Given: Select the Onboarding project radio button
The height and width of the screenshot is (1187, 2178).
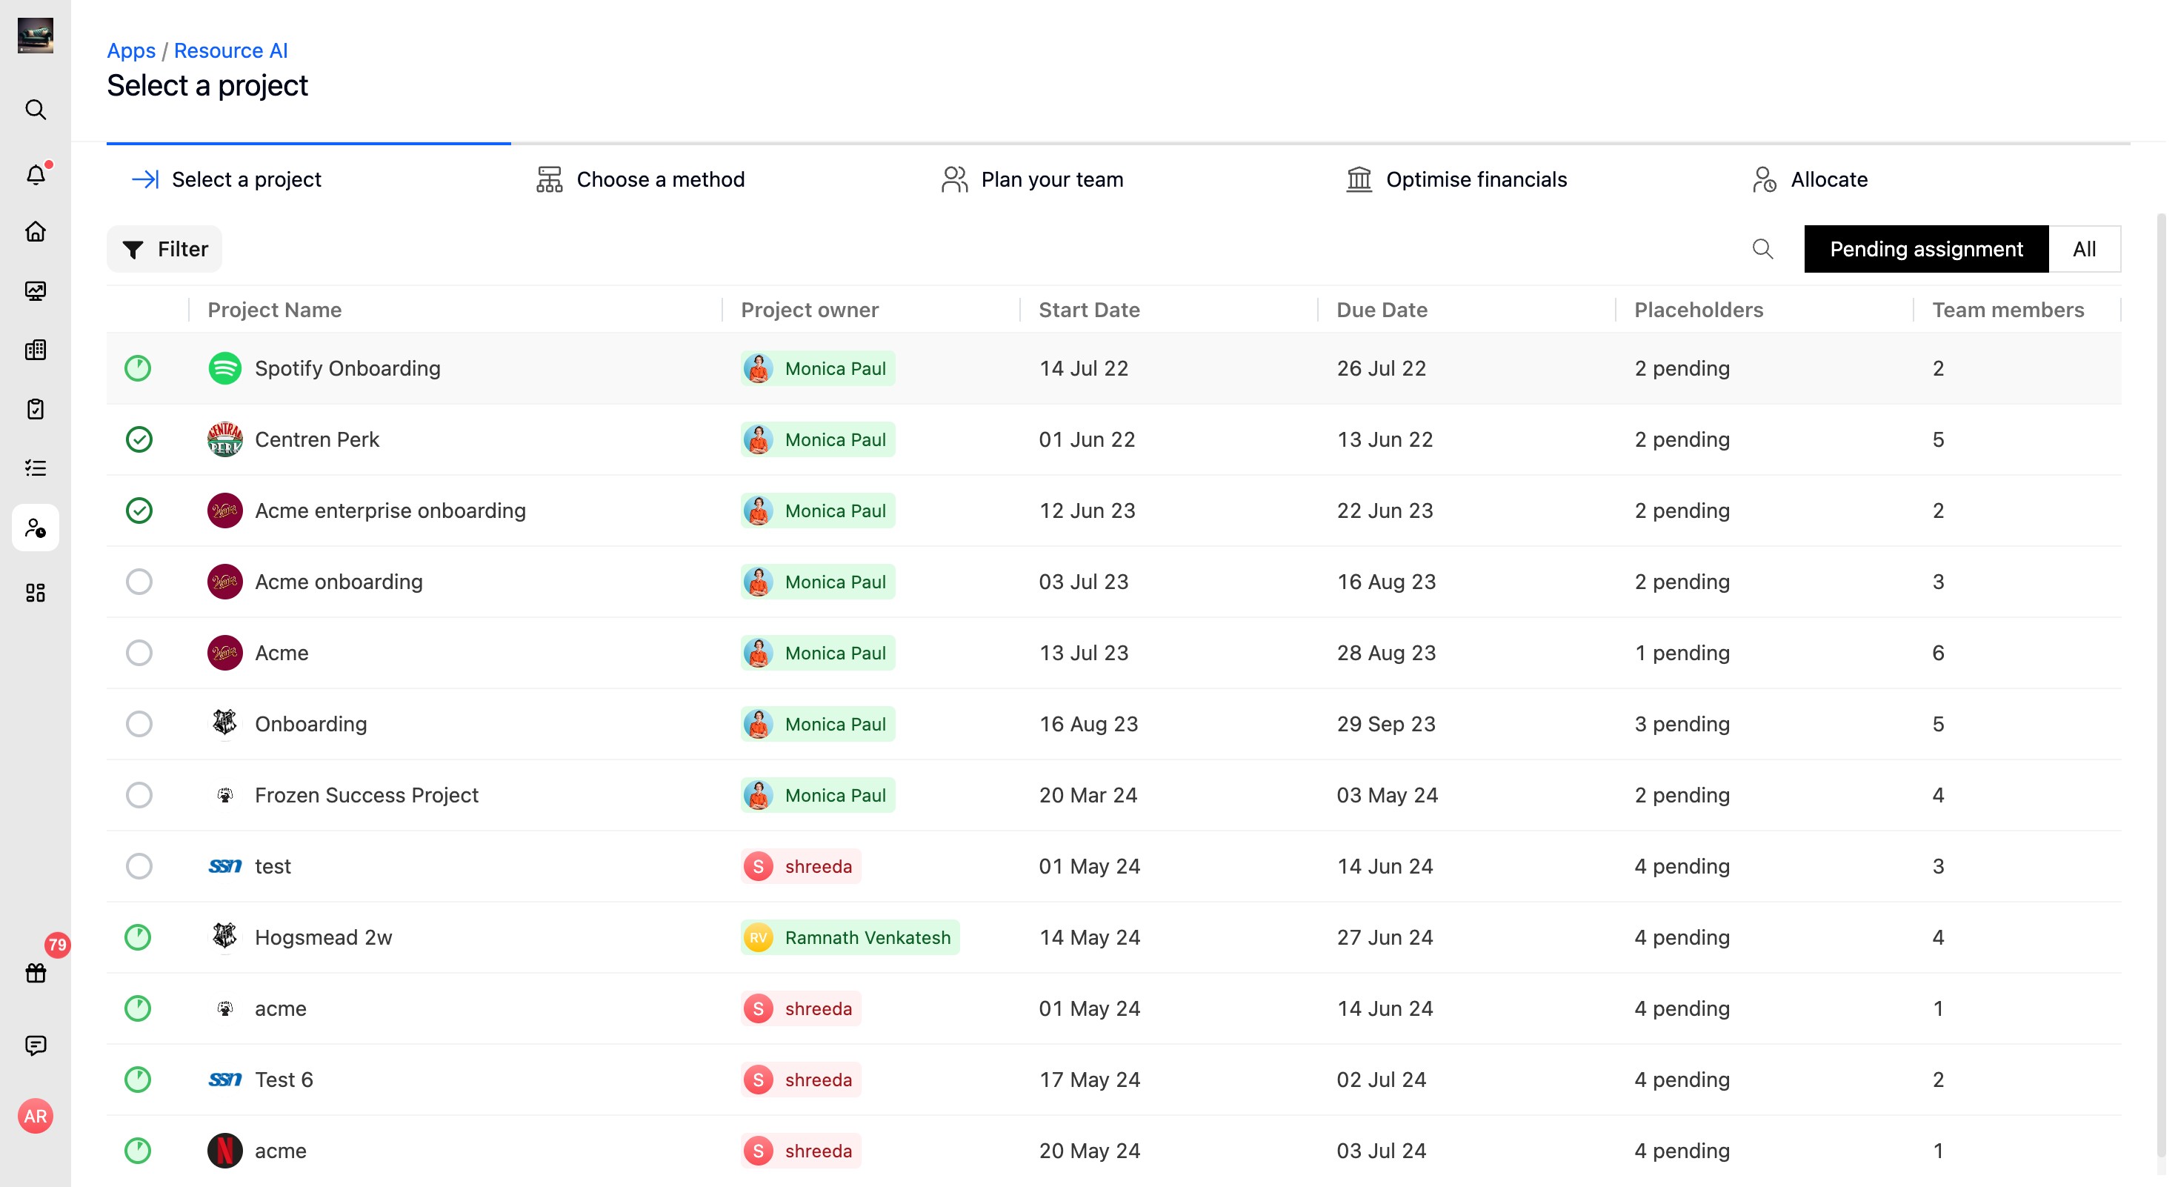Looking at the screenshot, I should [139, 724].
